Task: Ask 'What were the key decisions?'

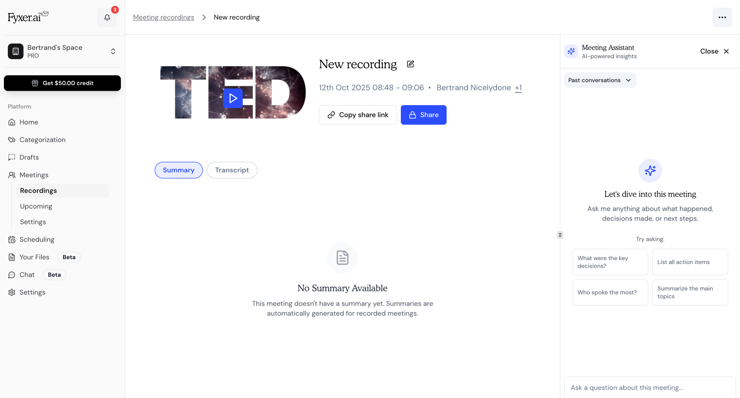Action: (610, 262)
